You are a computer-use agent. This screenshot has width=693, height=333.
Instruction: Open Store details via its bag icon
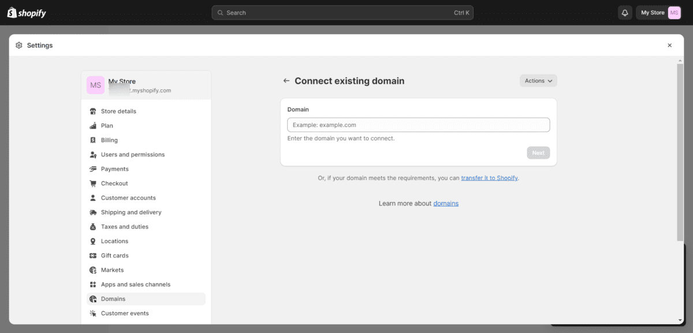coord(93,111)
